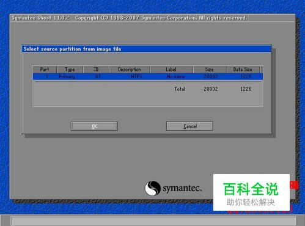The image size is (305, 226).
Task: Click the Part column header
Action: [45, 70]
